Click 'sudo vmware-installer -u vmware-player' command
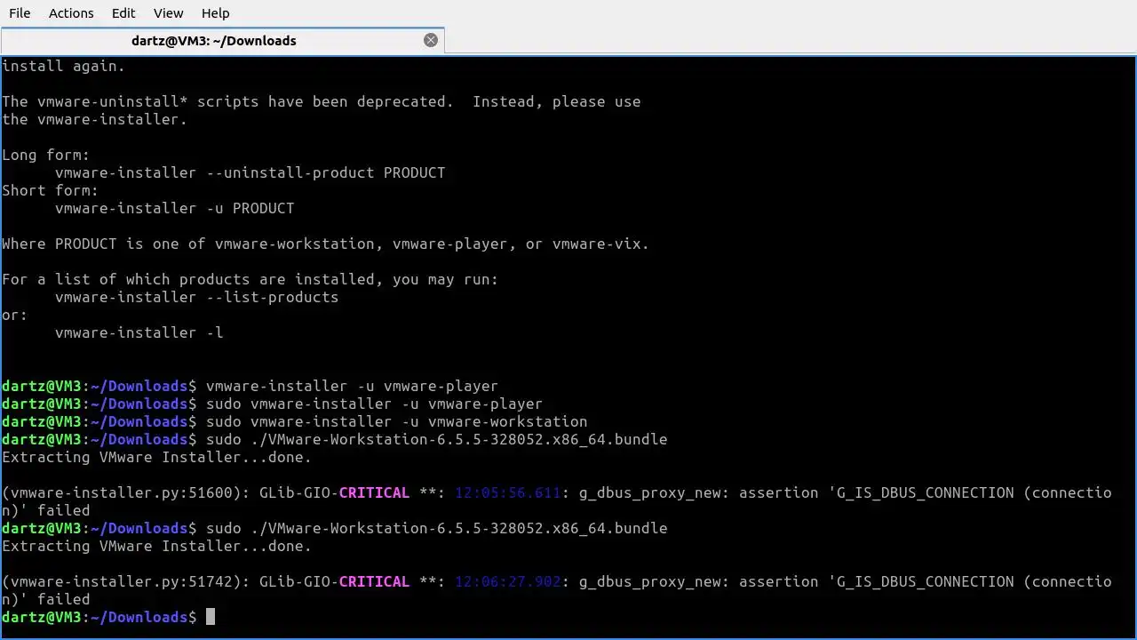This screenshot has height=640, width=1137. (374, 404)
